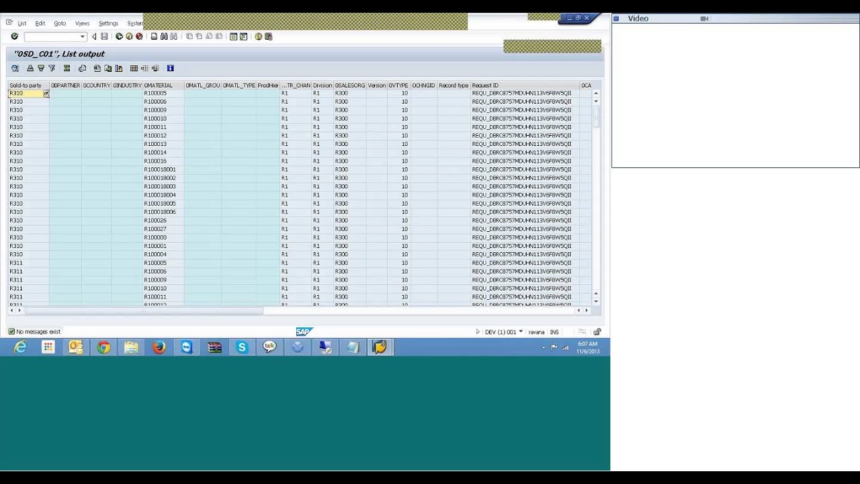Click the Find binoculars icon
Viewport: 860px width, 484px height.
(164, 36)
